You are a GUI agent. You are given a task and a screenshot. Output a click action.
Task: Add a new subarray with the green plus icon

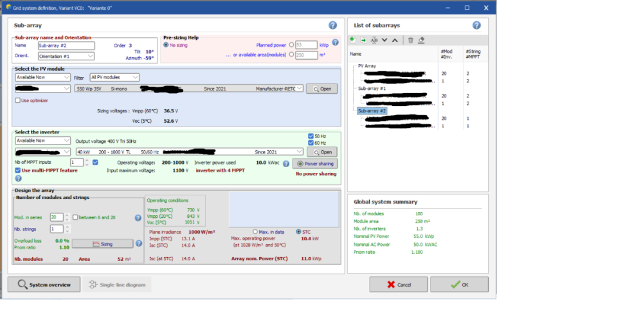coord(352,40)
